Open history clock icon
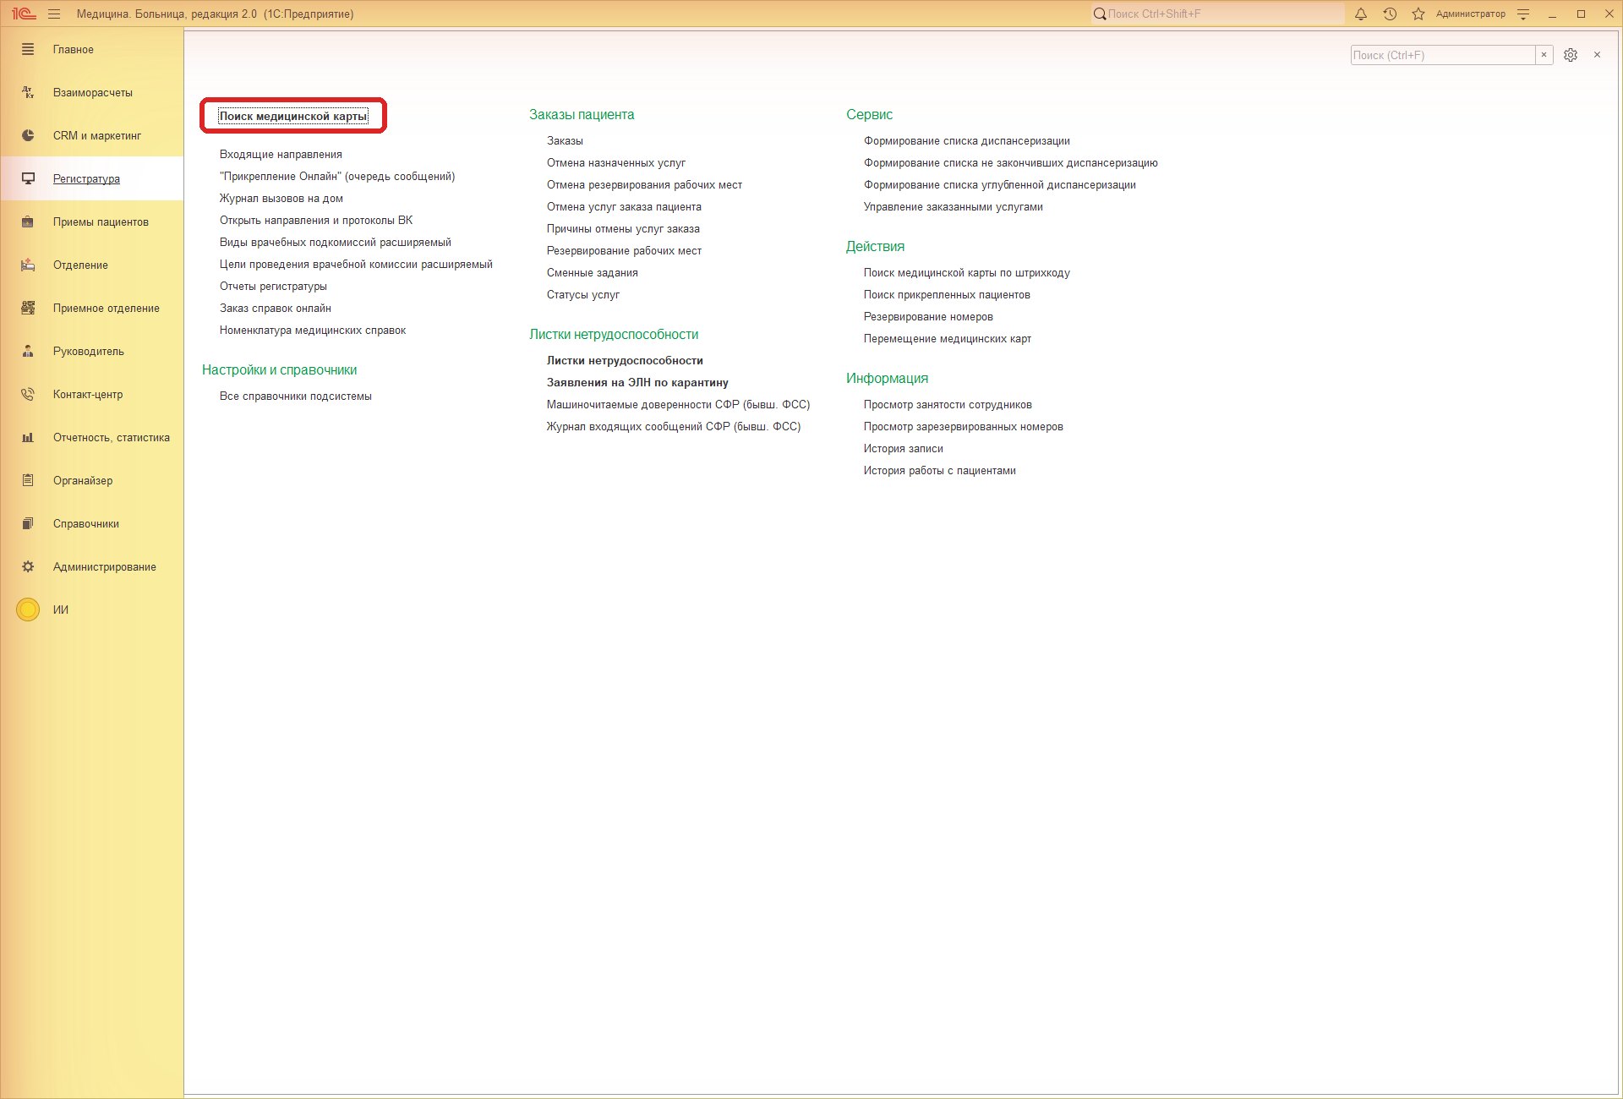The width and height of the screenshot is (1623, 1099). (1390, 14)
